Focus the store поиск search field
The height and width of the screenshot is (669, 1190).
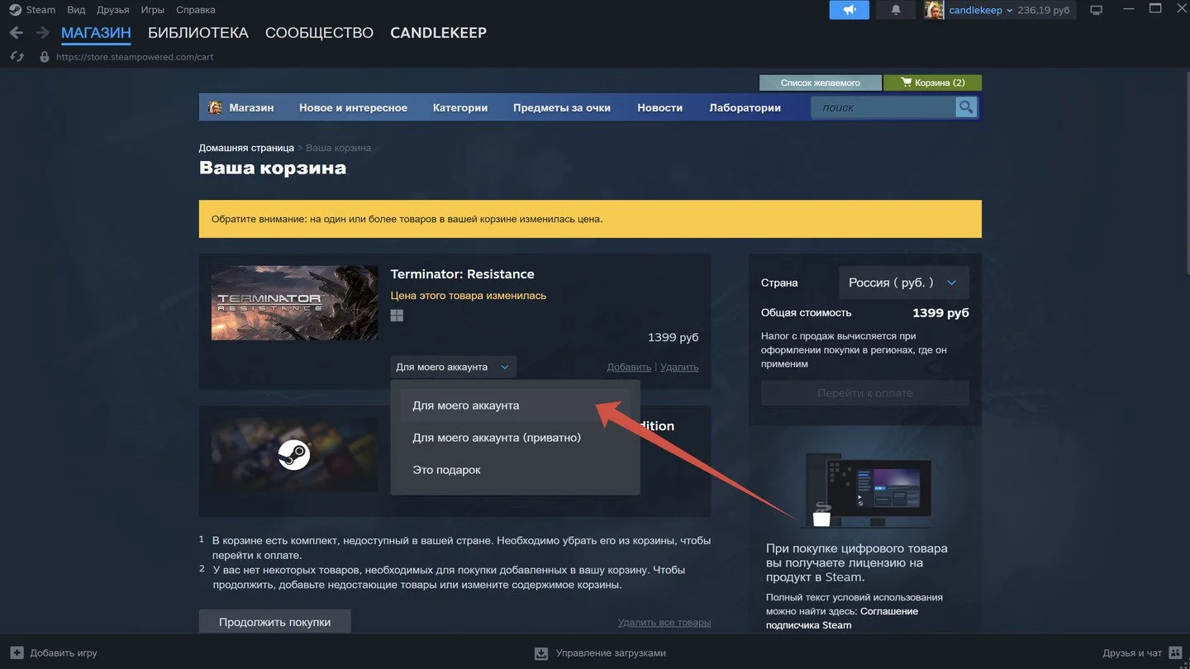click(883, 107)
